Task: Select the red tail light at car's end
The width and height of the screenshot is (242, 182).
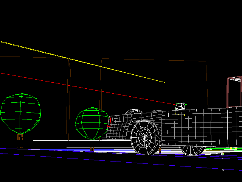Action: click(x=110, y=121)
